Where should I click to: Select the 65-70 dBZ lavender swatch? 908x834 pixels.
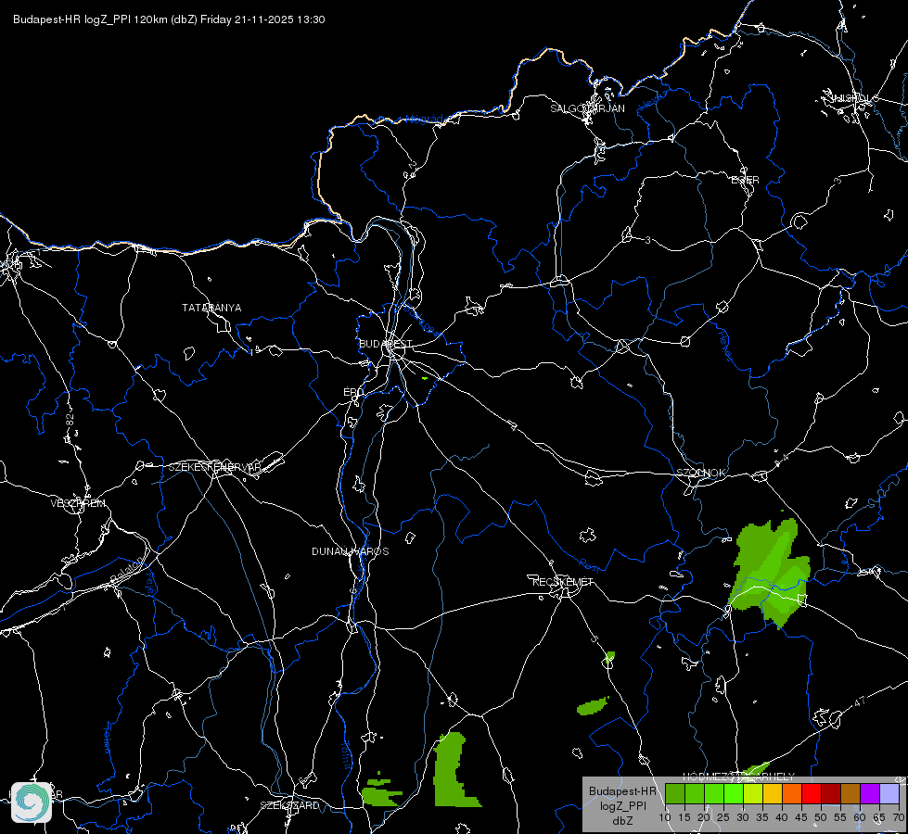889,794
